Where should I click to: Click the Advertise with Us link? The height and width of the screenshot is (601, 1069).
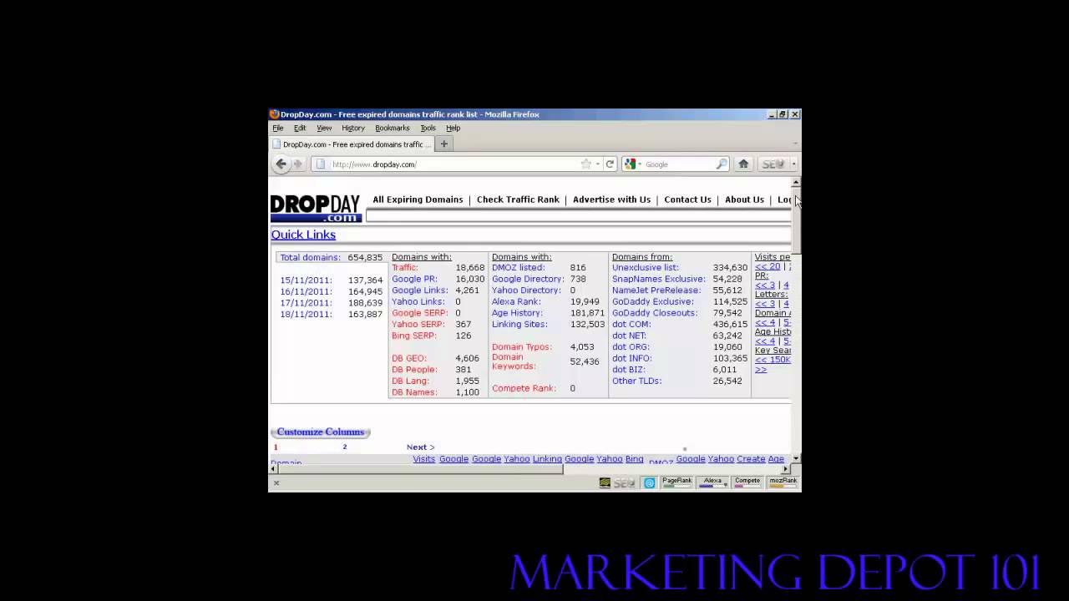[611, 199]
